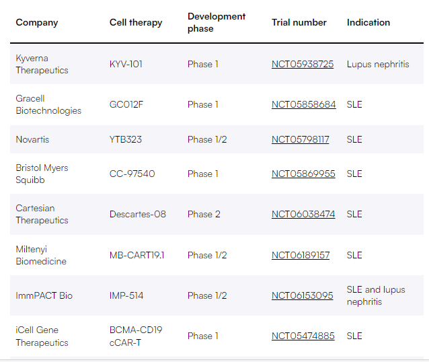429x362 pixels.
Task: Open trial link NCT06153095
Action: 302,295
